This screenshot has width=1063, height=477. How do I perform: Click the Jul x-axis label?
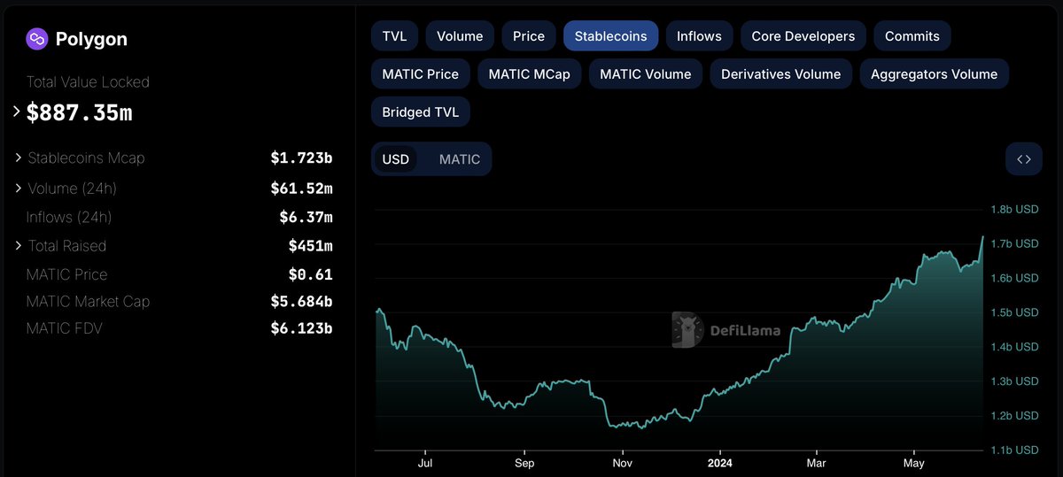coord(425,463)
